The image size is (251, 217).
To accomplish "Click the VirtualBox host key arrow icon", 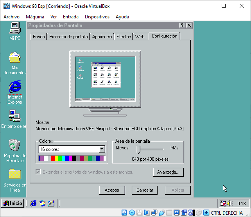I will [x=206, y=213].
